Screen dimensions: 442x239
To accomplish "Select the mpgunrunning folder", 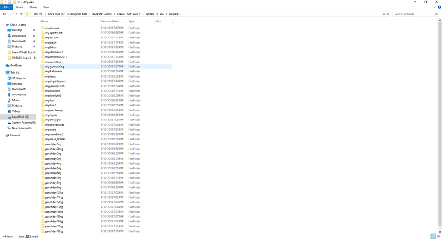I will coord(106,67).
